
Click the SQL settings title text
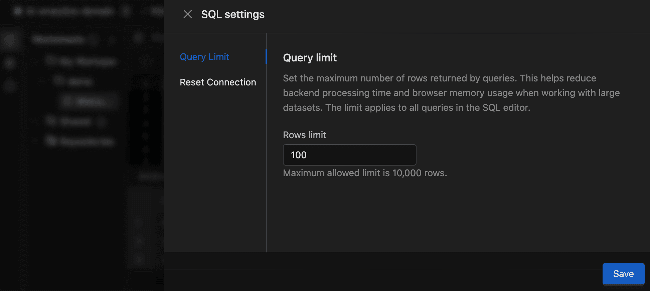click(x=233, y=14)
